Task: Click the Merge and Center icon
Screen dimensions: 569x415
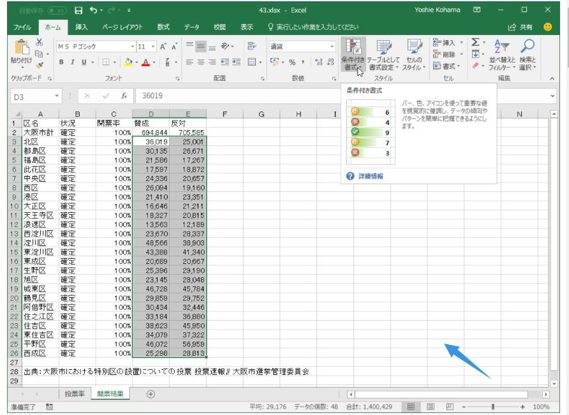Action: pyautogui.click(x=252, y=62)
